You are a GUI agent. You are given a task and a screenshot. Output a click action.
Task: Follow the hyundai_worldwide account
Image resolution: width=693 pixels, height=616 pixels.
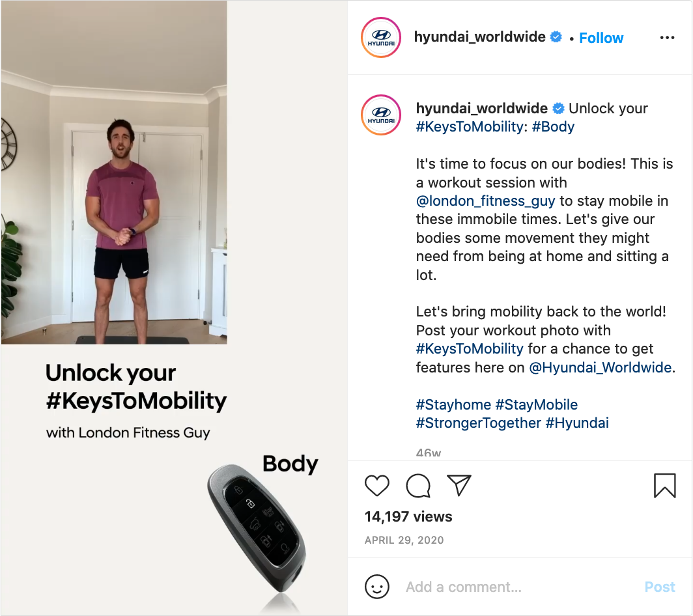[601, 38]
